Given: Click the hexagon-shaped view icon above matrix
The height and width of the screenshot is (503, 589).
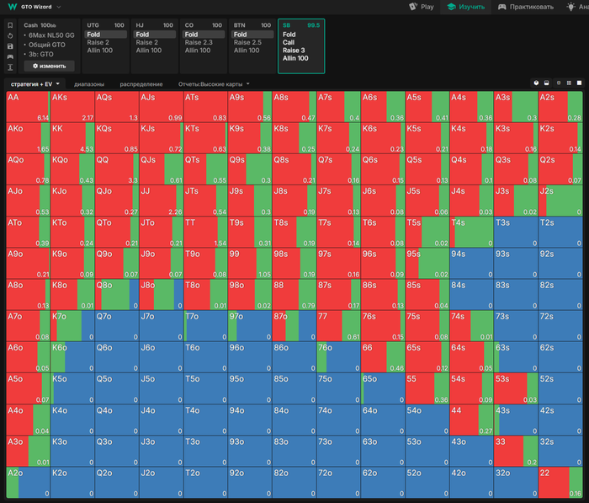Looking at the screenshot, I should coord(536,83).
